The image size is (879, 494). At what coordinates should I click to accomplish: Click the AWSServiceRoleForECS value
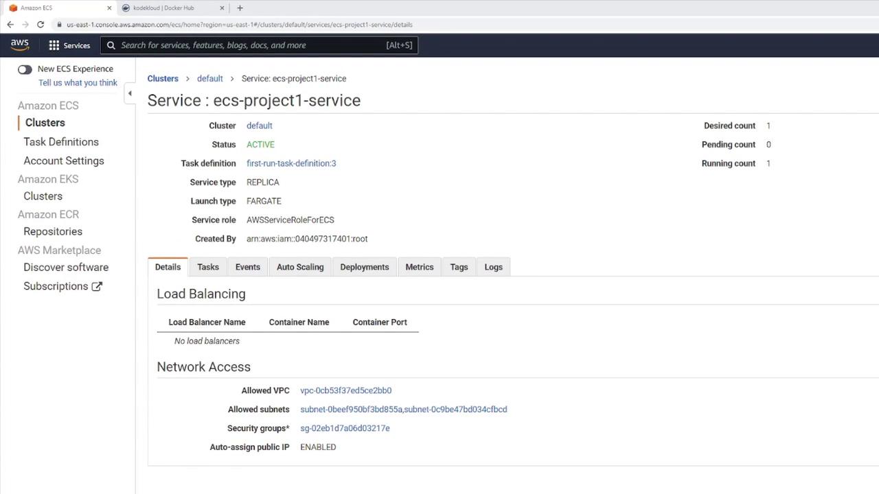290,220
